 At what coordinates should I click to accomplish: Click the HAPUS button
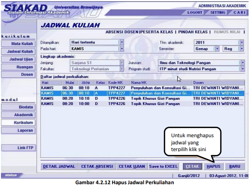click(x=214, y=166)
